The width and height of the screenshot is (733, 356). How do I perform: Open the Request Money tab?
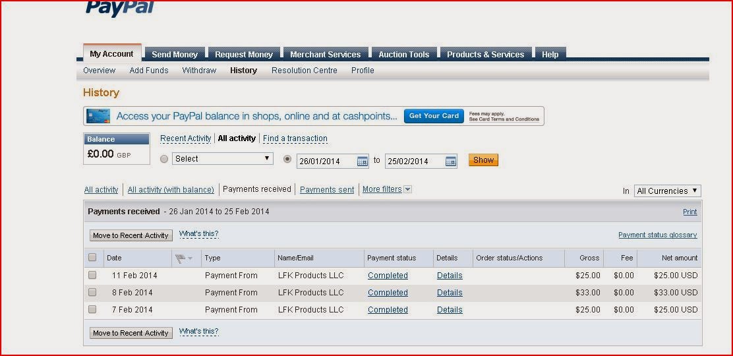[x=243, y=54]
